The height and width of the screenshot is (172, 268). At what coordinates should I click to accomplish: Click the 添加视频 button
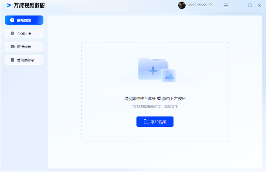[x=155, y=122]
